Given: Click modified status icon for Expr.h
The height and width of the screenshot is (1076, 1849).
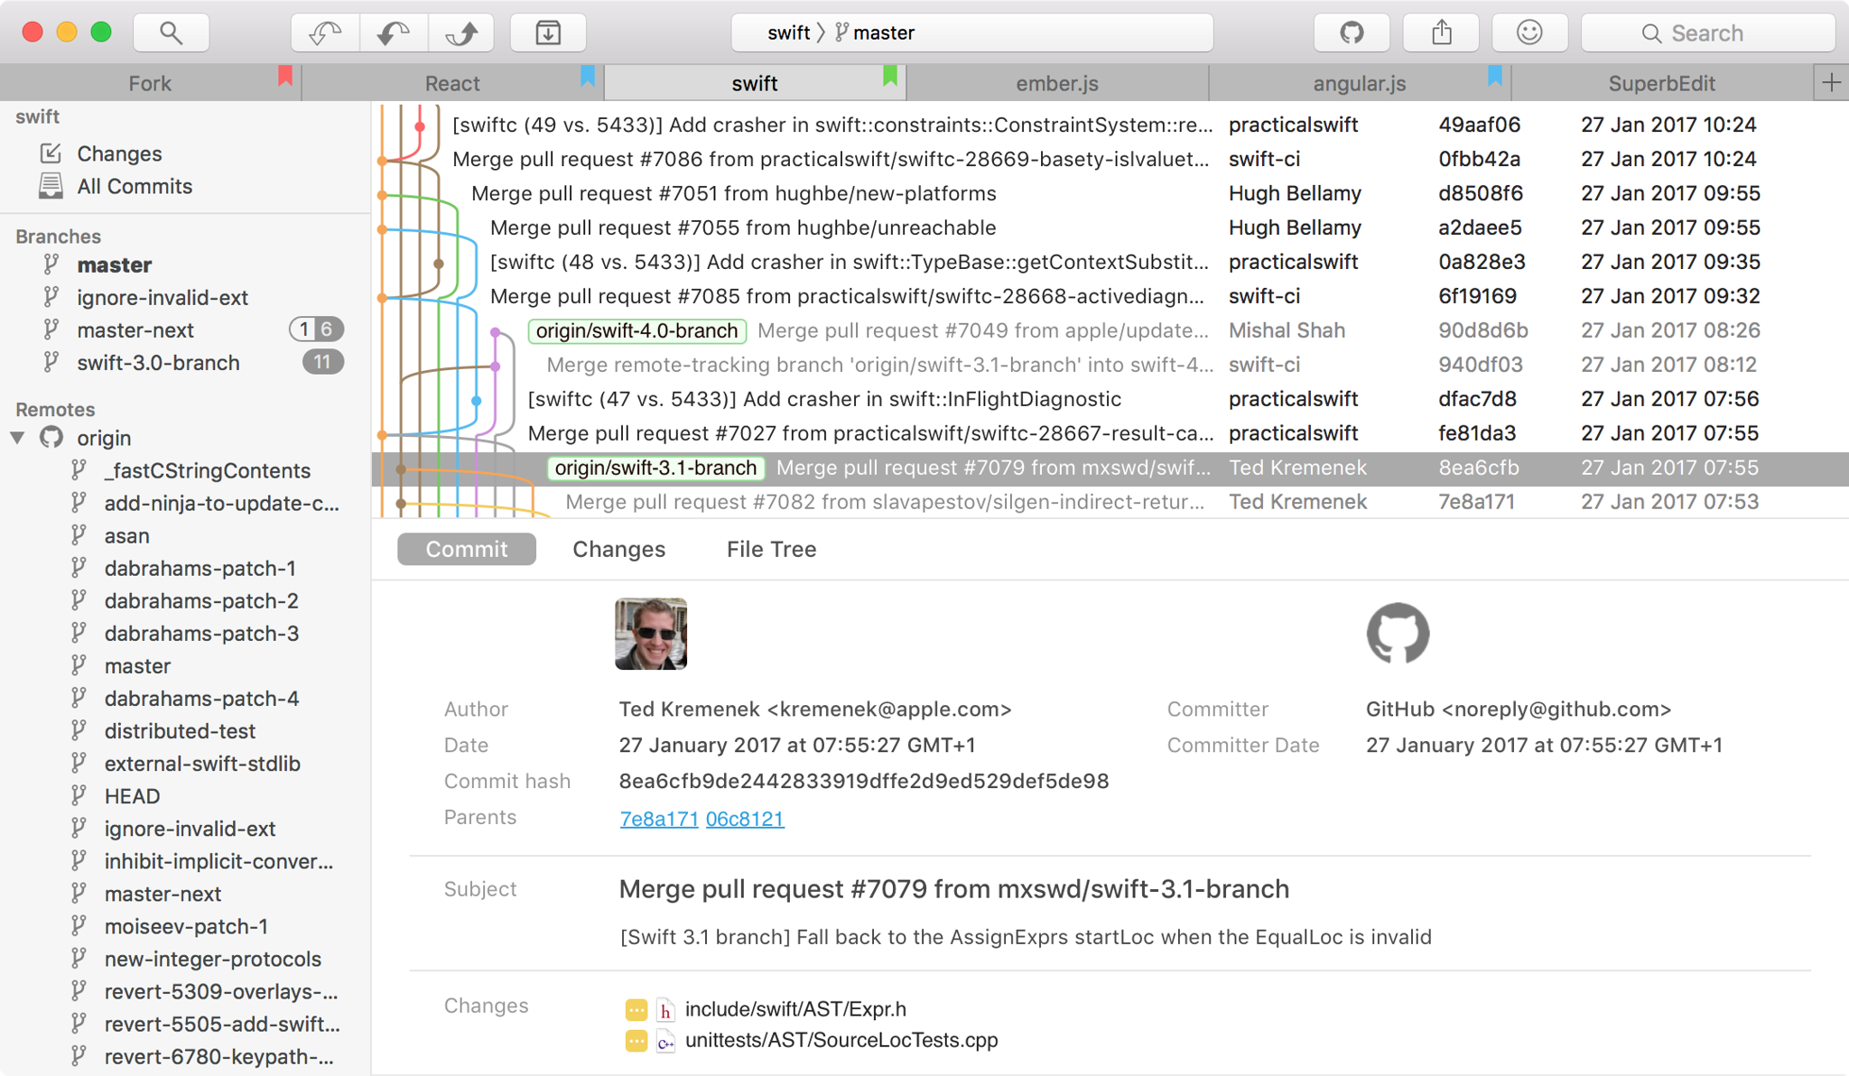Looking at the screenshot, I should pos(636,1009).
